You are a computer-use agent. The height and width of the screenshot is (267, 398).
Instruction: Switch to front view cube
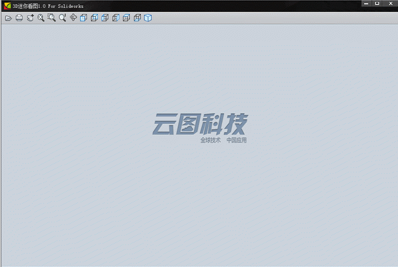coord(83,18)
